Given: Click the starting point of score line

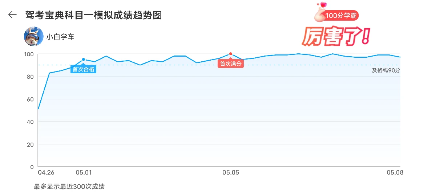Looking at the screenshot, I should pyautogui.click(x=38, y=109).
